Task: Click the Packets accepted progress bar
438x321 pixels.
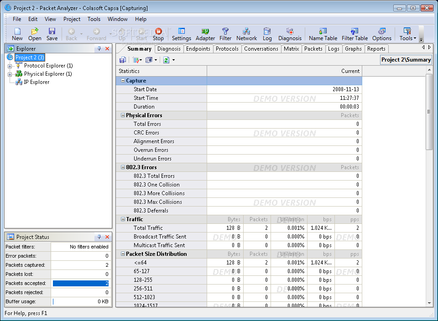Action: (81, 283)
